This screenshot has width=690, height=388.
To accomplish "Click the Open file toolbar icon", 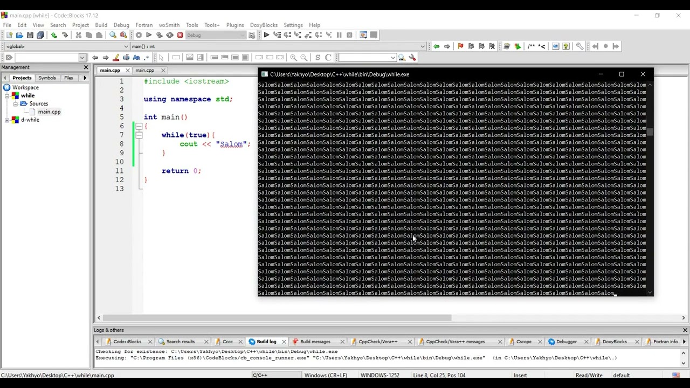I will pos(19,35).
